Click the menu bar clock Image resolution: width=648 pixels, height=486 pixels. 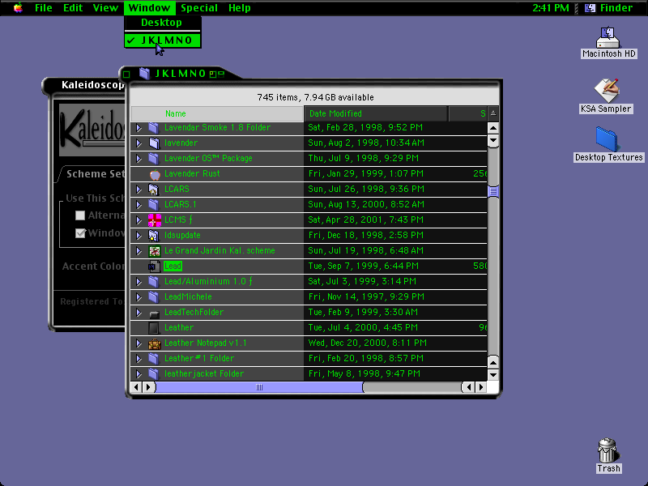[551, 8]
